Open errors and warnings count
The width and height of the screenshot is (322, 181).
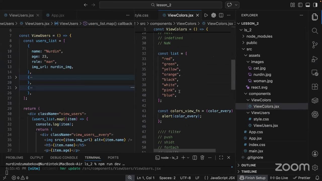(x=20, y=178)
